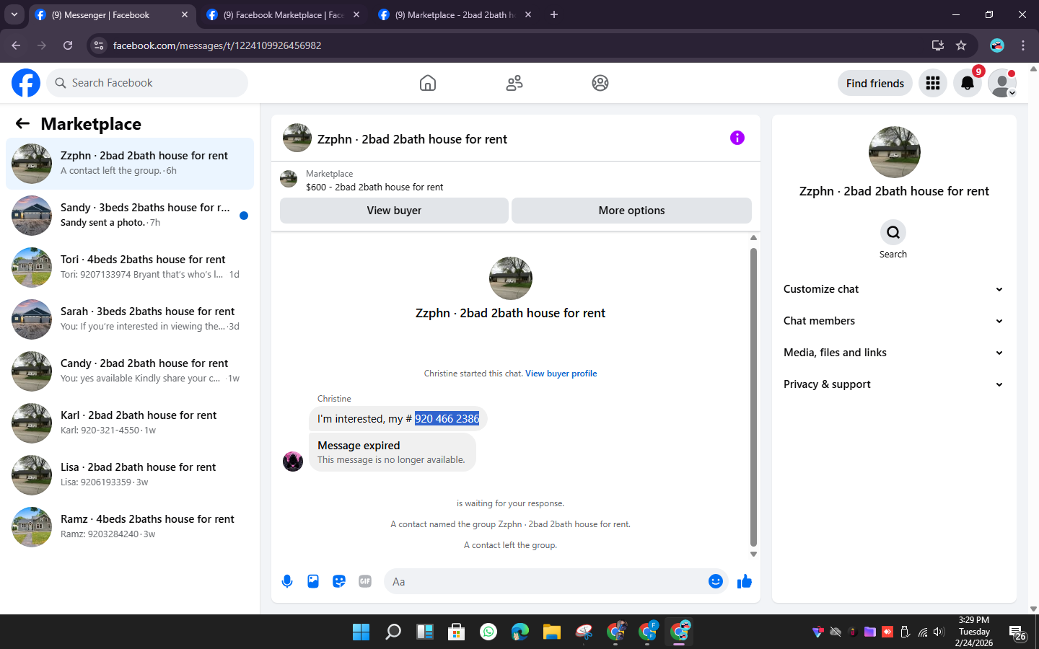
Task: Open WhatsApp from taskbar
Action: tap(488, 632)
